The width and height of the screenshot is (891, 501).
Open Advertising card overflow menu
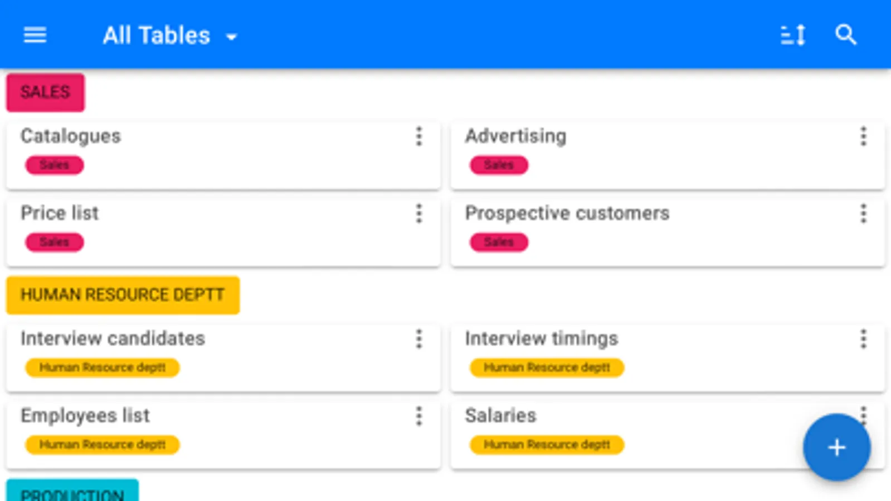tap(863, 136)
